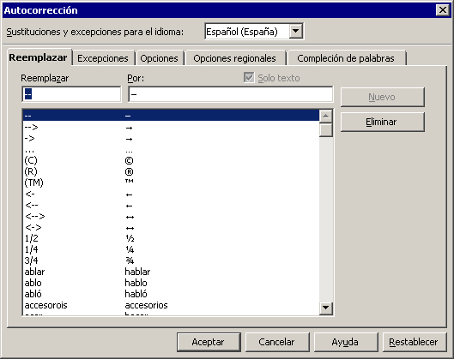Select the 1/2 fraction row
The image size is (454, 359).
click(x=171, y=238)
